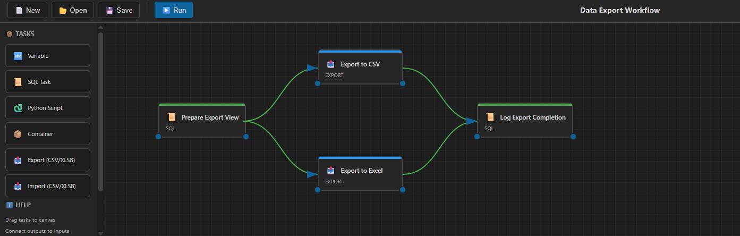This screenshot has width=740, height=236.
Task: Click the Export to Excel node icon
Action: coord(331,171)
